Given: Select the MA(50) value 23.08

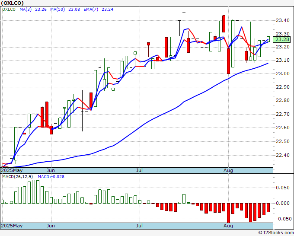Looking at the screenshot, I should 74,10.
